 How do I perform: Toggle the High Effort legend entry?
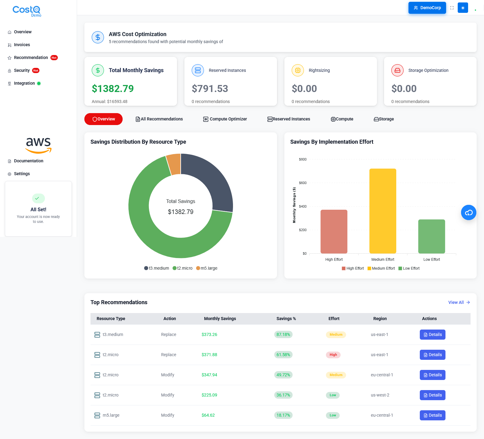[353, 268]
